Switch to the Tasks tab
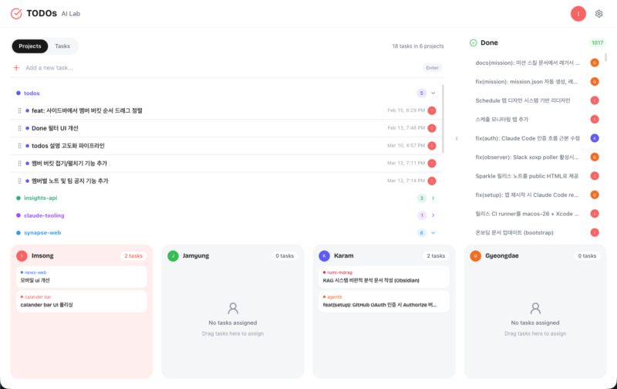Viewport: 617px width, 389px height. pyautogui.click(x=62, y=46)
